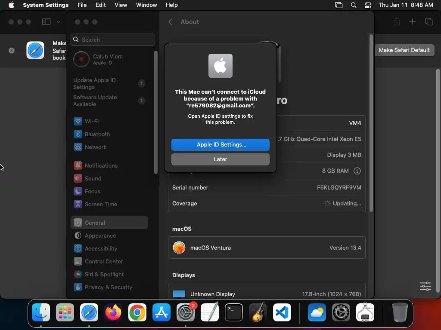The height and width of the screenshot is (330, 441).
Task: Click Make Safari Default in Safari window
Action: [x=404, y=50]
